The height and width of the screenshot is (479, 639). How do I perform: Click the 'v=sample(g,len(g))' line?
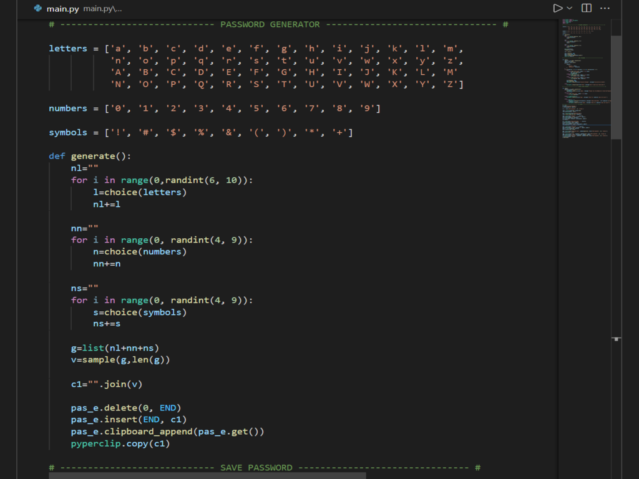pos(120,360)
